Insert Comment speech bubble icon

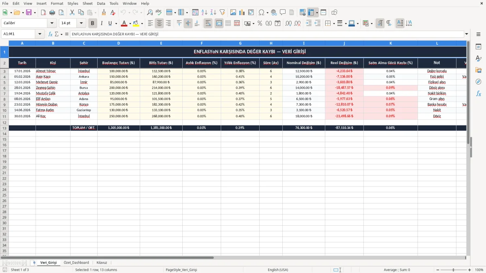pos(283,13)
